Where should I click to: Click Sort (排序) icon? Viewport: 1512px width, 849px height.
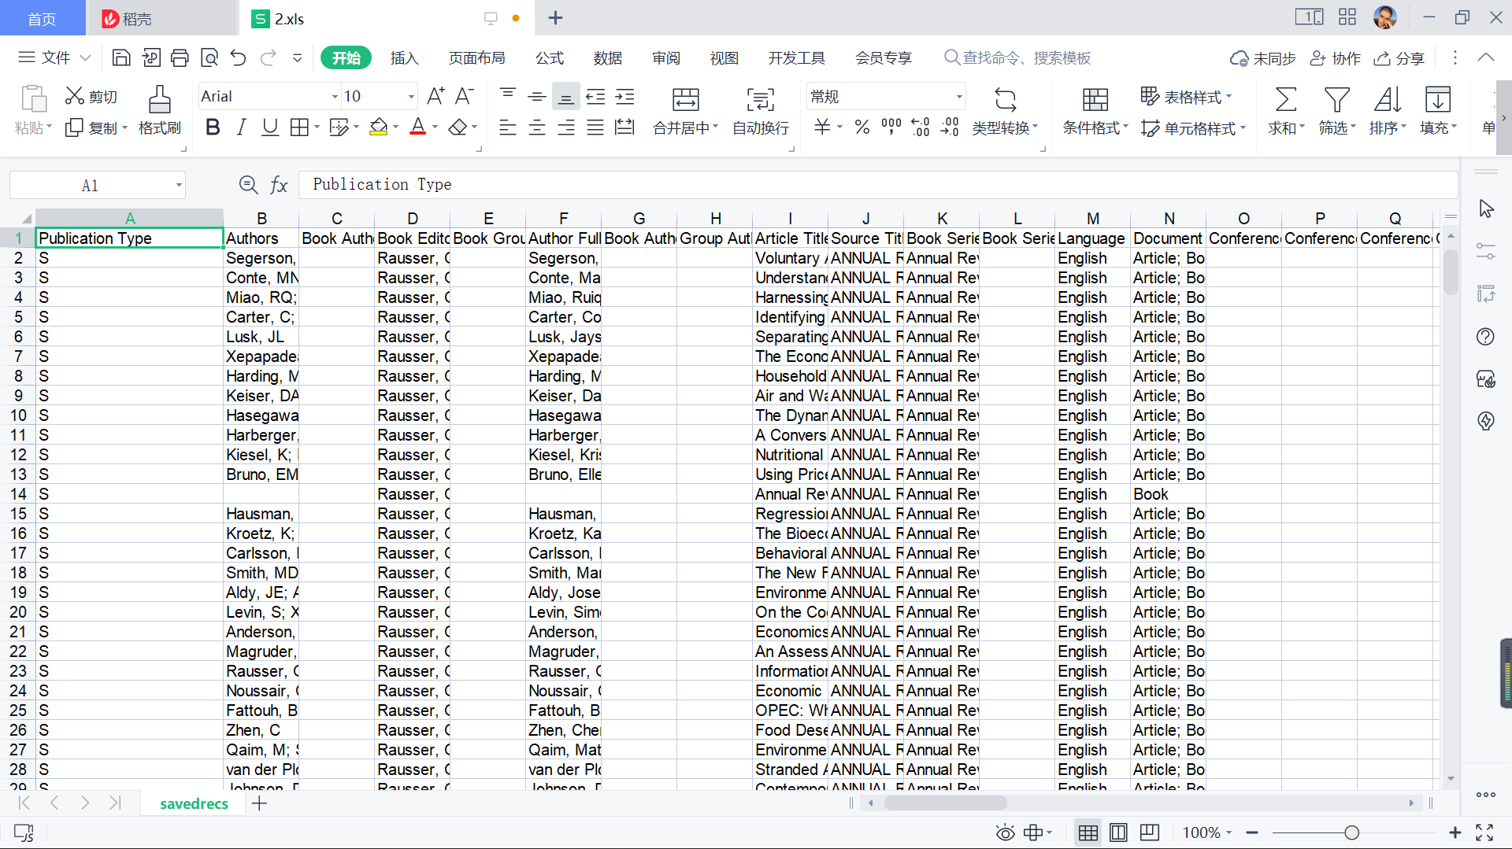click(1387, 100)
